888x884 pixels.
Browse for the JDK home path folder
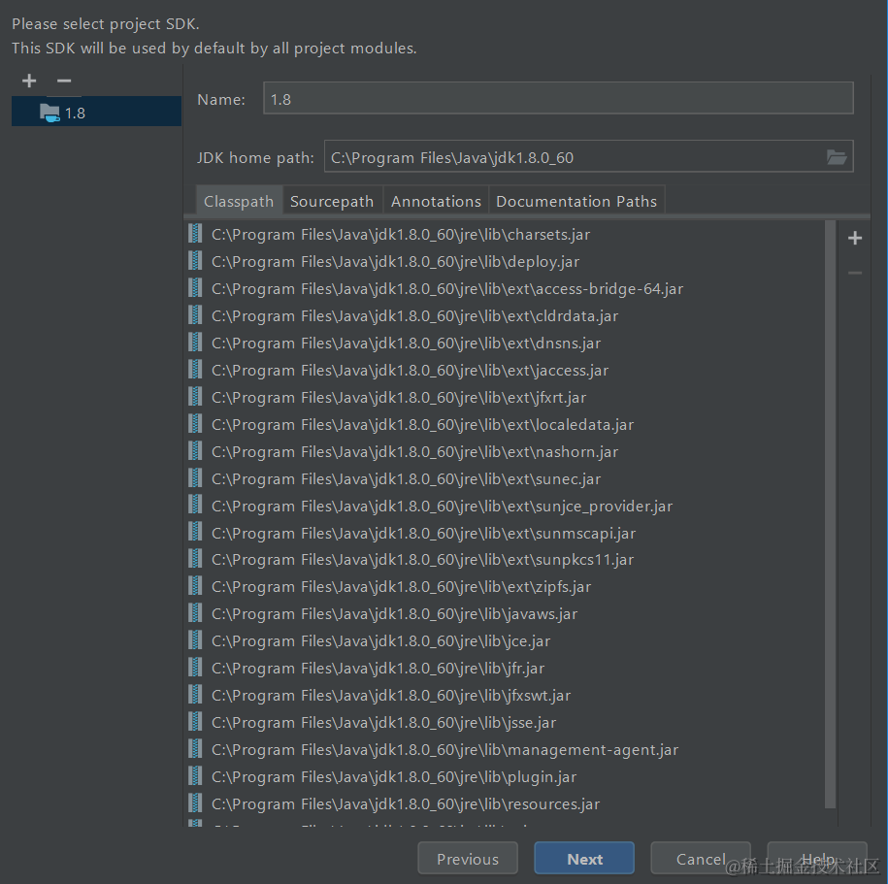tap(836, 157)
